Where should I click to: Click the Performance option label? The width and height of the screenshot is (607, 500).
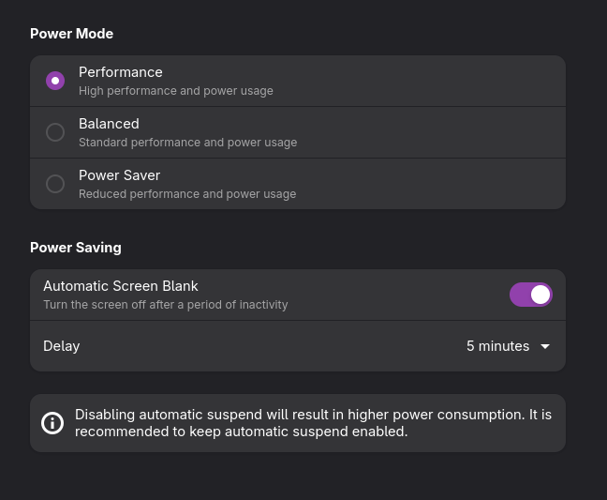121,72
